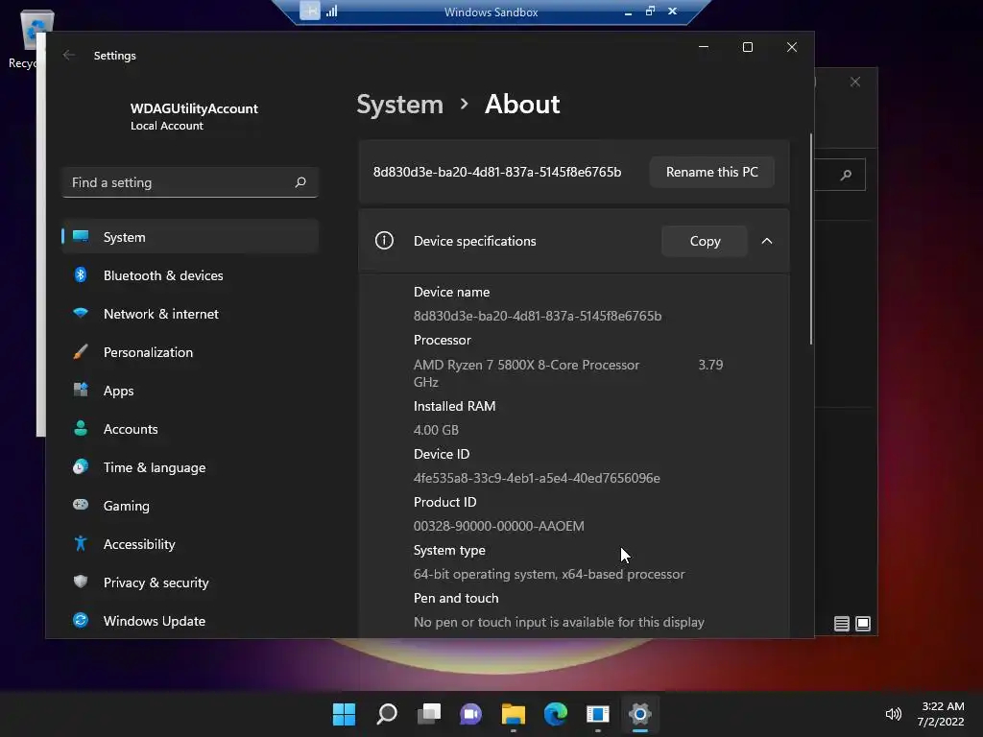
Task: Minimize the Settings window
Action: [x=704, y=47]
